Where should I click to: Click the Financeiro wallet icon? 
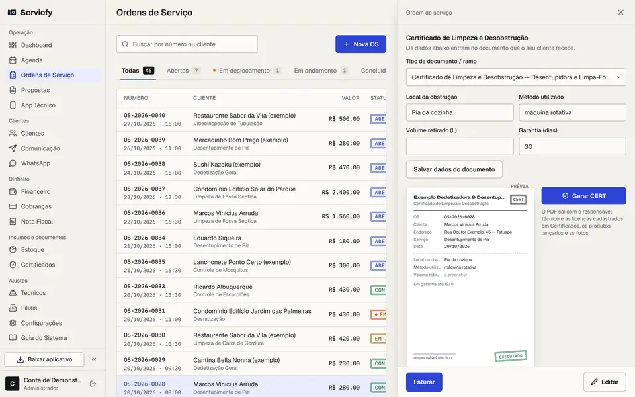[13, 192]
